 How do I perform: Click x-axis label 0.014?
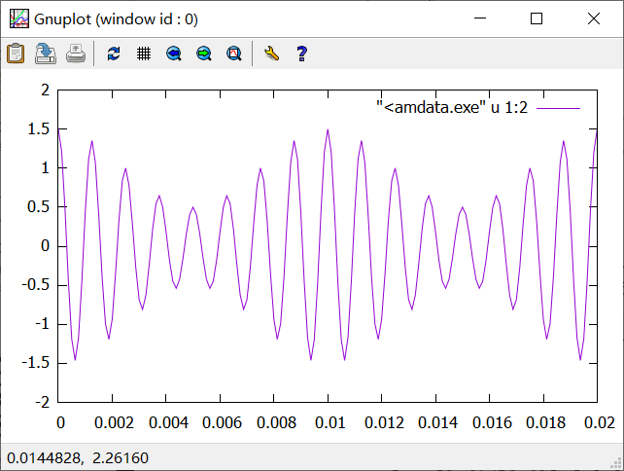[x=437, y=422]
